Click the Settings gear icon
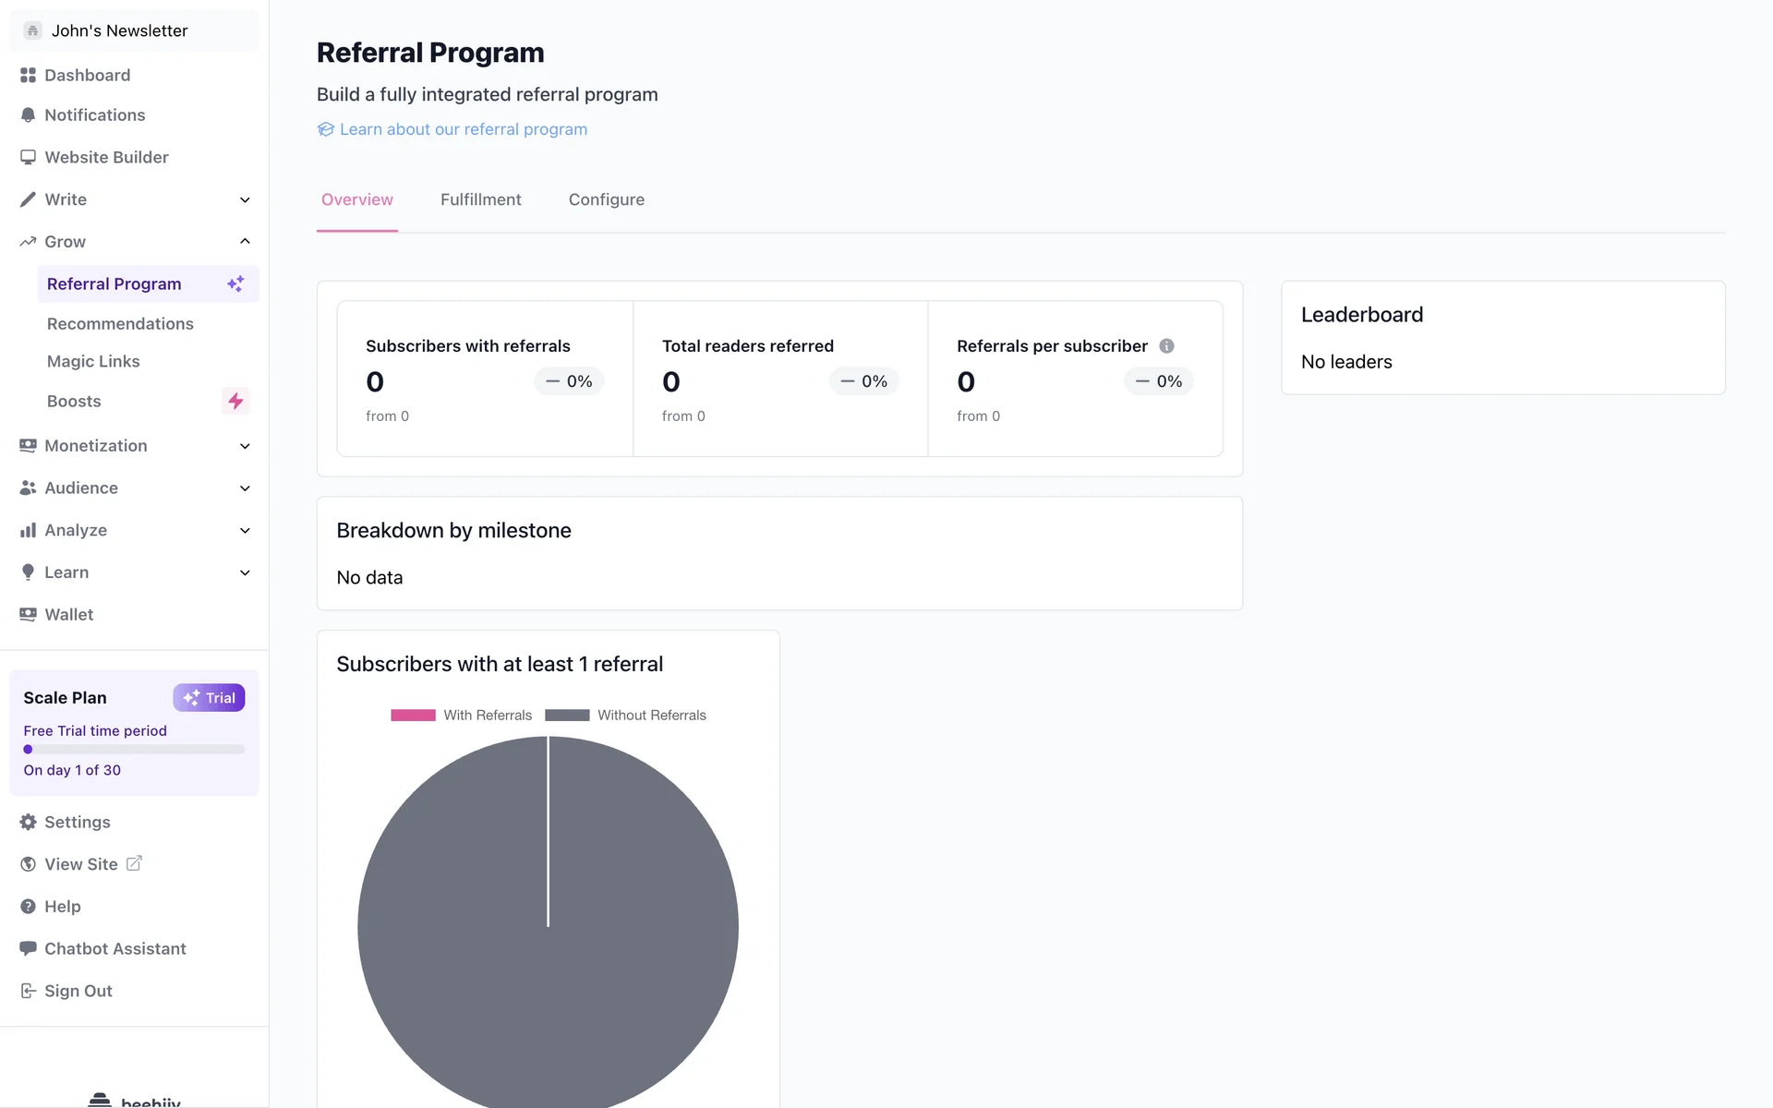The image size is (1773, 1108). click(x=28, y=822)
